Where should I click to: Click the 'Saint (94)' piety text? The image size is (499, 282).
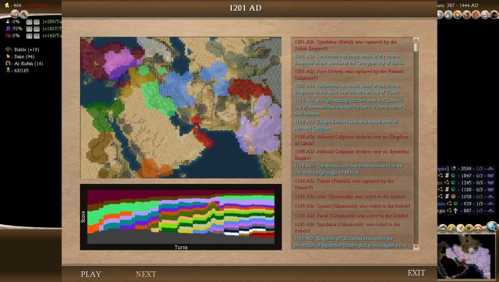pos(24,57)
